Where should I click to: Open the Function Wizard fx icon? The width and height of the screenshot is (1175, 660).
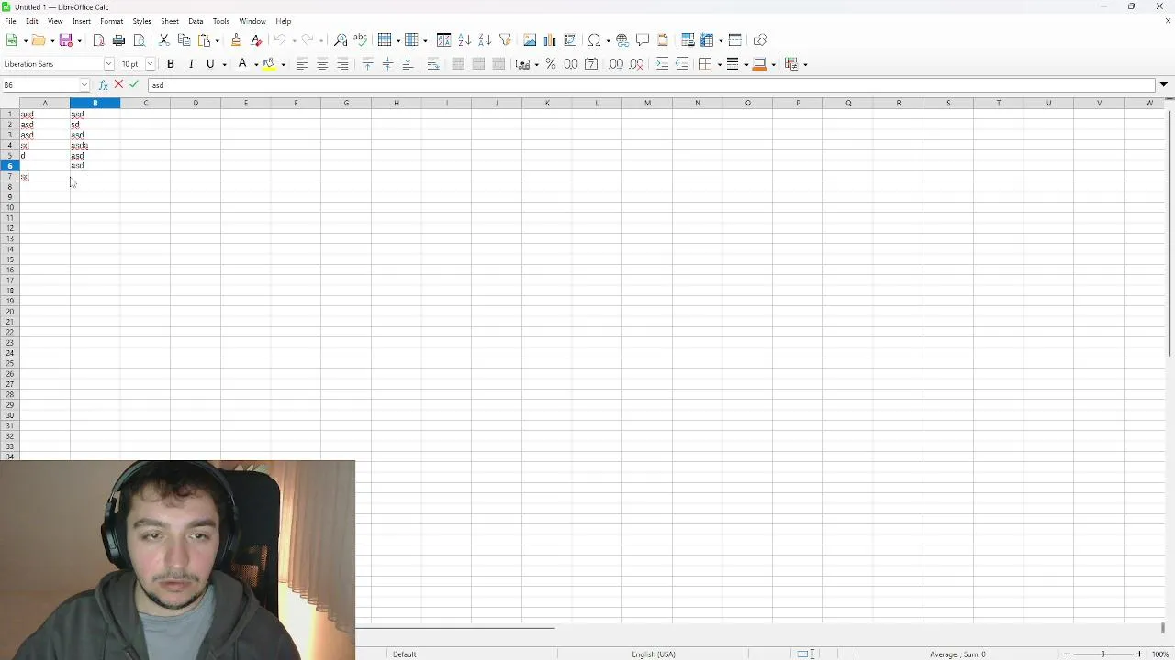coord(103,85)
